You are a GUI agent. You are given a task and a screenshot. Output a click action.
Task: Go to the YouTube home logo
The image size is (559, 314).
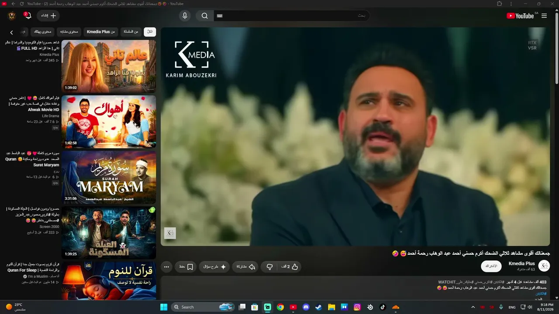point(521,16)
